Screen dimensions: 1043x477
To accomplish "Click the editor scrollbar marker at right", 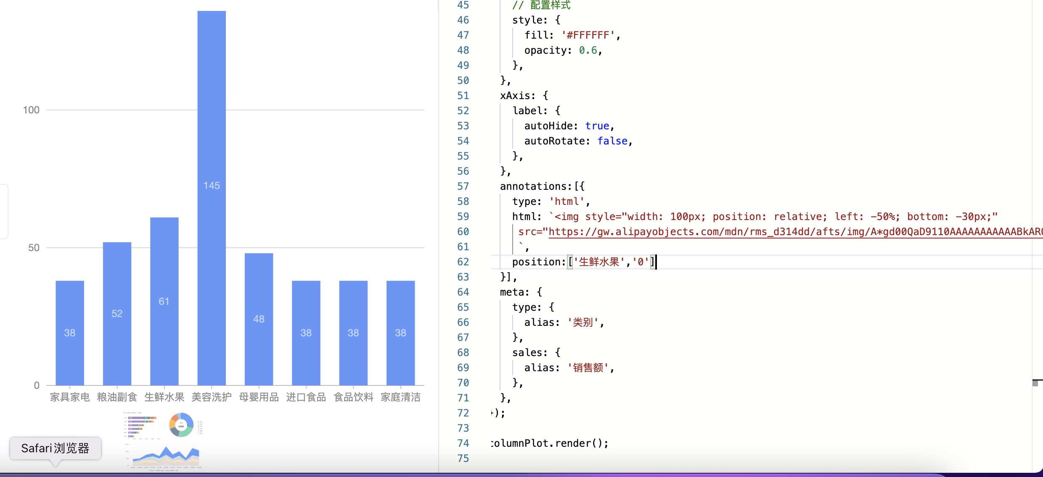I will (x=1036, y=383).
